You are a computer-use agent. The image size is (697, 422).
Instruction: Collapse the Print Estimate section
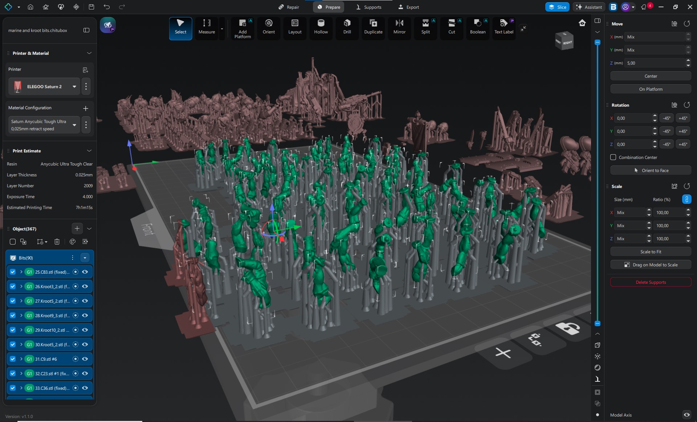coord(89,151)
